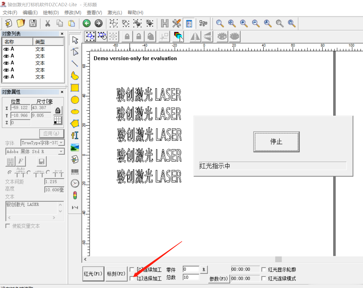Select the traffic light input port tool
Image resolution: width=363 pixels, height=288 pixels.
pos(75,195)
